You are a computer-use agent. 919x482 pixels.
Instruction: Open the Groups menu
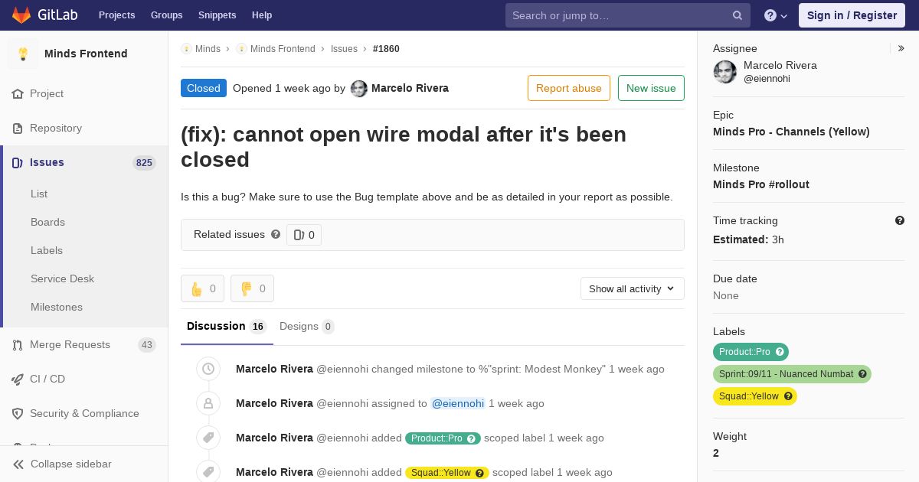[x=166, y=15]
